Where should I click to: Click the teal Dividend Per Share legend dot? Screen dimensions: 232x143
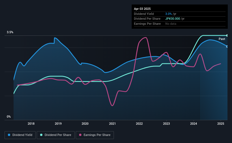coord(41,135)
